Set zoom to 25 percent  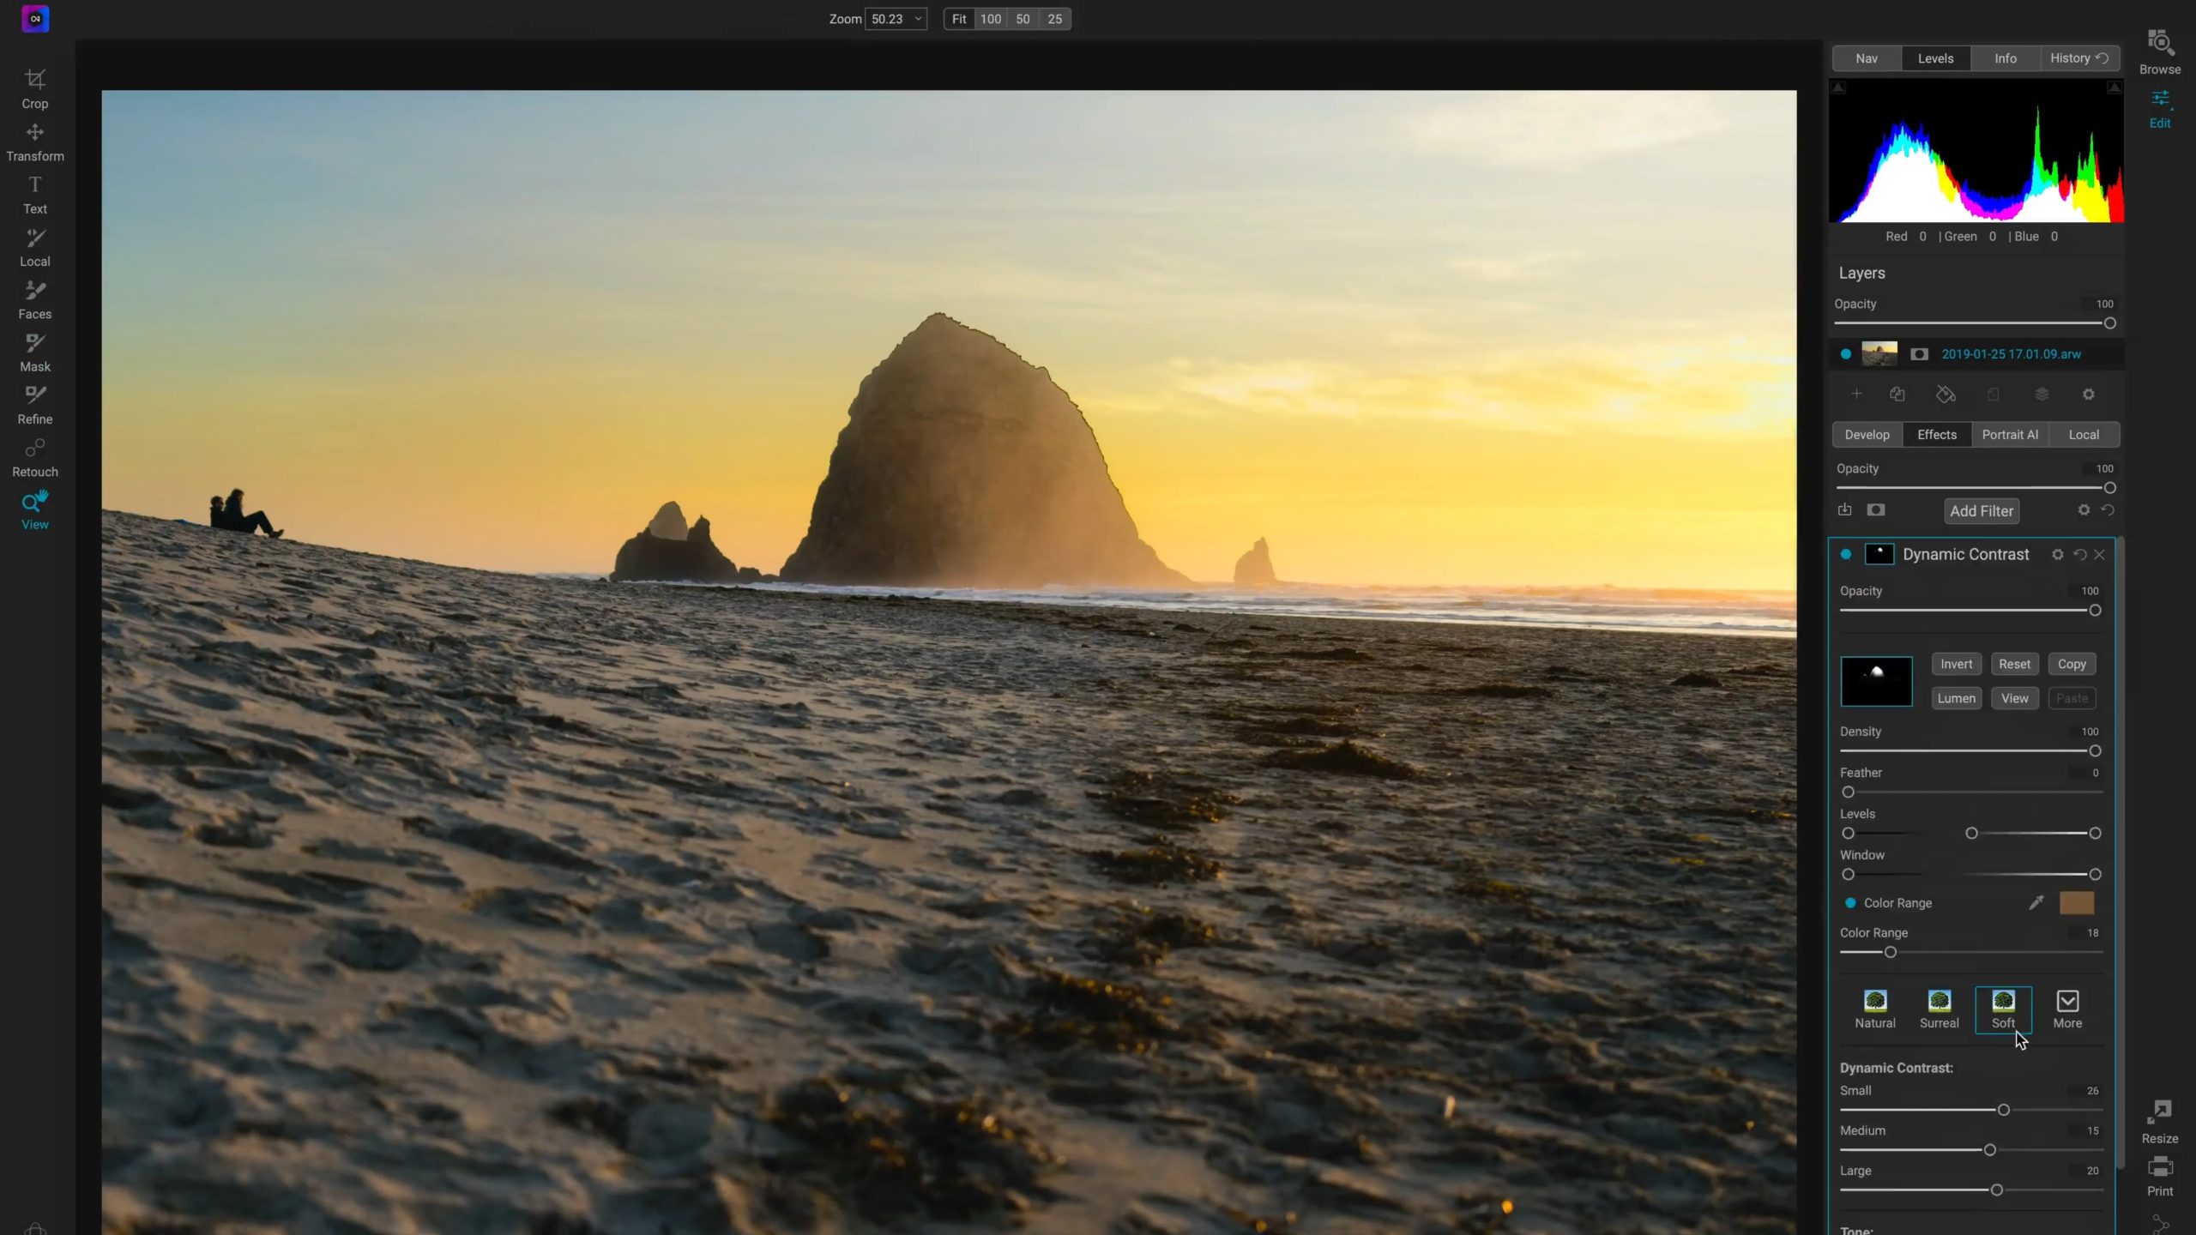(1055, 19)
